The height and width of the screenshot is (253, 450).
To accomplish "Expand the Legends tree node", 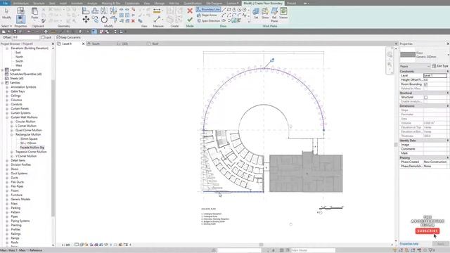I will tap(3, 70).
